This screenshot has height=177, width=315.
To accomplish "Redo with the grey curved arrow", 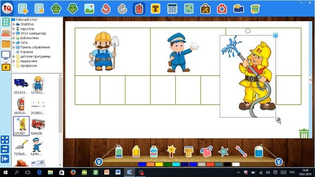I will click(x=123, y=9).
